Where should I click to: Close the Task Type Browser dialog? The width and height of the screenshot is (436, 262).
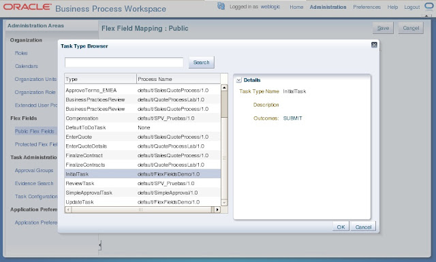(374, 45)
